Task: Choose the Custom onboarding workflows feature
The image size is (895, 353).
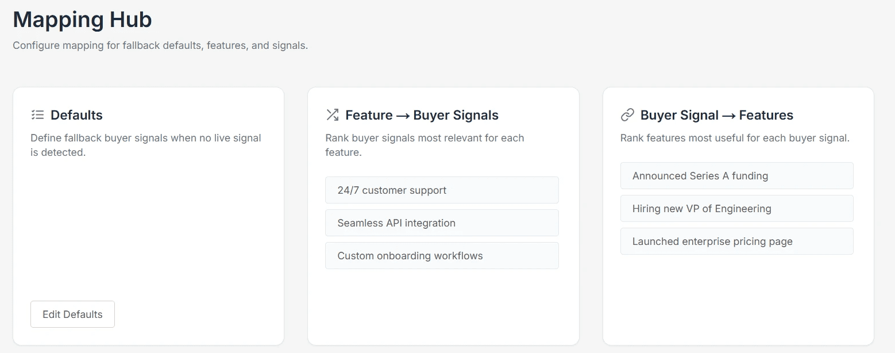Action: pyautogui.click(x=442, y=256)
